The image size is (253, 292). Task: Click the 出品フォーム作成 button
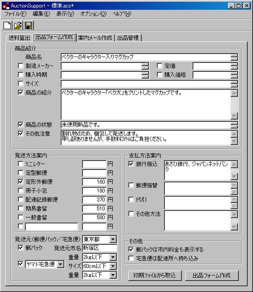(212, 276)
